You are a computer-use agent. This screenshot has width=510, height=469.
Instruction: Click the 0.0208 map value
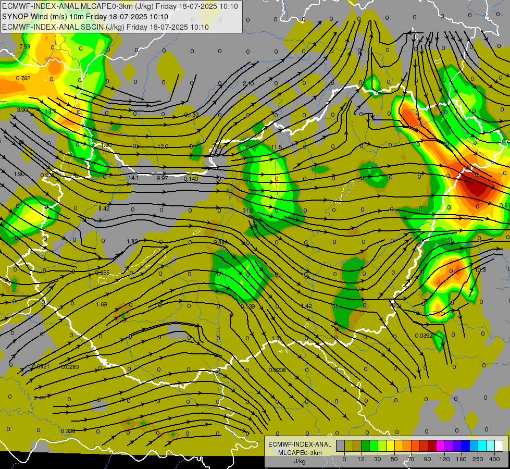coord(277,370)
